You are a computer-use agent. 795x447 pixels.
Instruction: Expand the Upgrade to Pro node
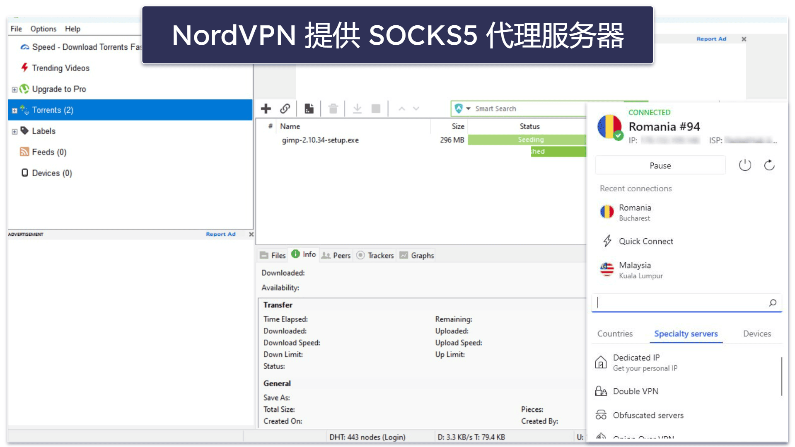[14, 89]
